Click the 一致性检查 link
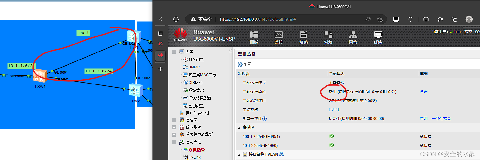The height and width of the screenshot is (160, 480). coord(441,119)
